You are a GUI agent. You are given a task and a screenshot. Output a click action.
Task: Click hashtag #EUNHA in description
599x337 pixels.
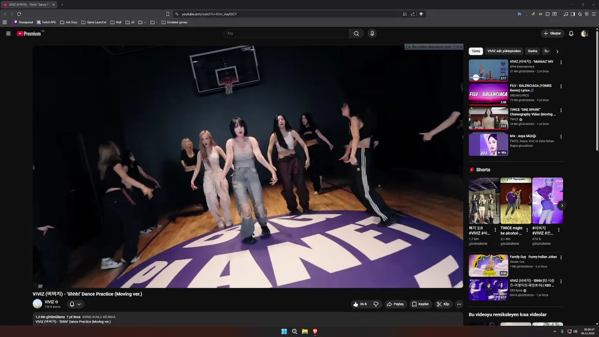[109, 317]
